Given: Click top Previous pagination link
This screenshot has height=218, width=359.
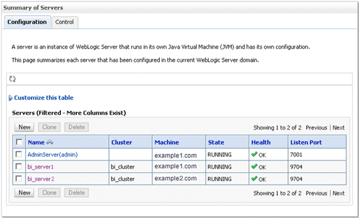Looking at the screenshot, I should 317,128.
